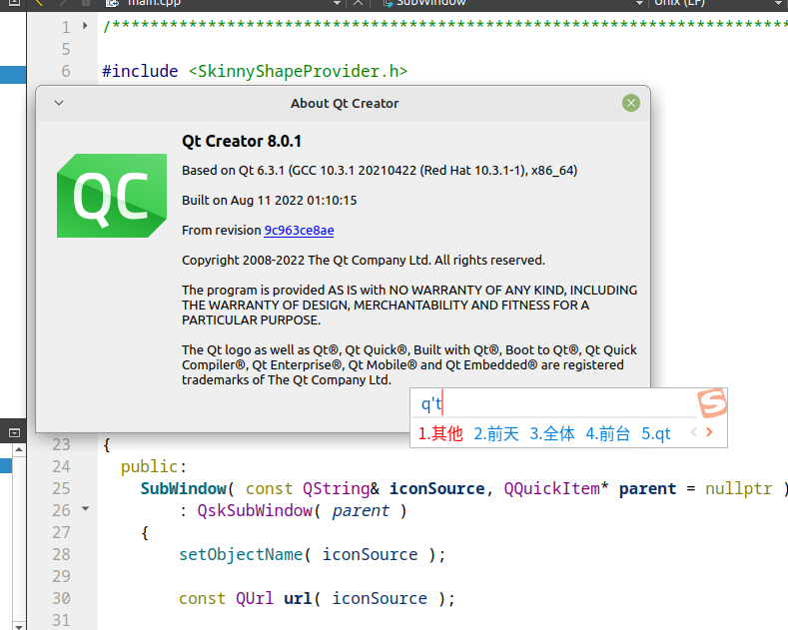This screenshot has height=630, width=788.
Task: Go to previous IME candidate page
Action: 692,432
